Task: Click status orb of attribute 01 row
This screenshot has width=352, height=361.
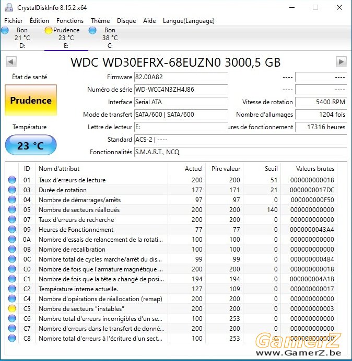Action: click(x=12, y=180)
